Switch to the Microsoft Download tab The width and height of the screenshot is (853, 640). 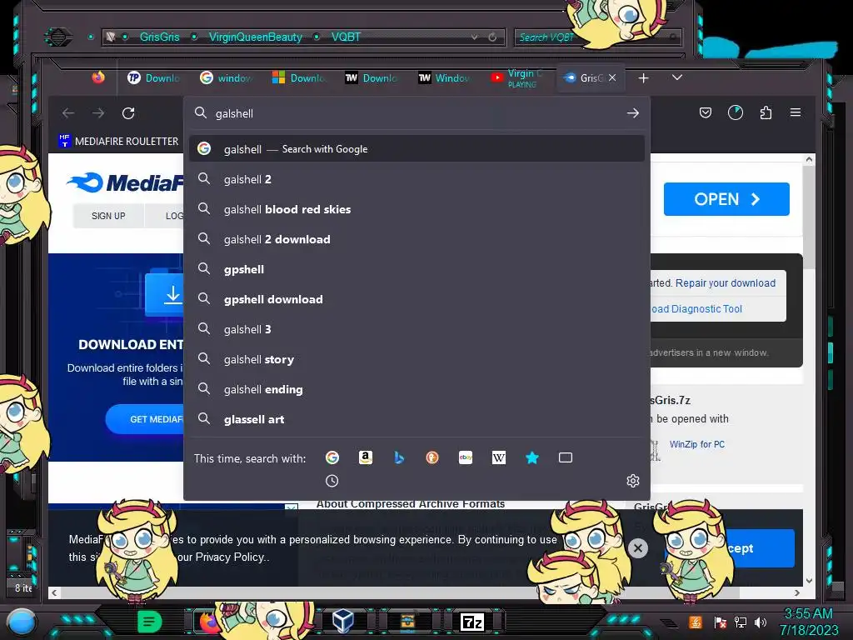[299, 77]
